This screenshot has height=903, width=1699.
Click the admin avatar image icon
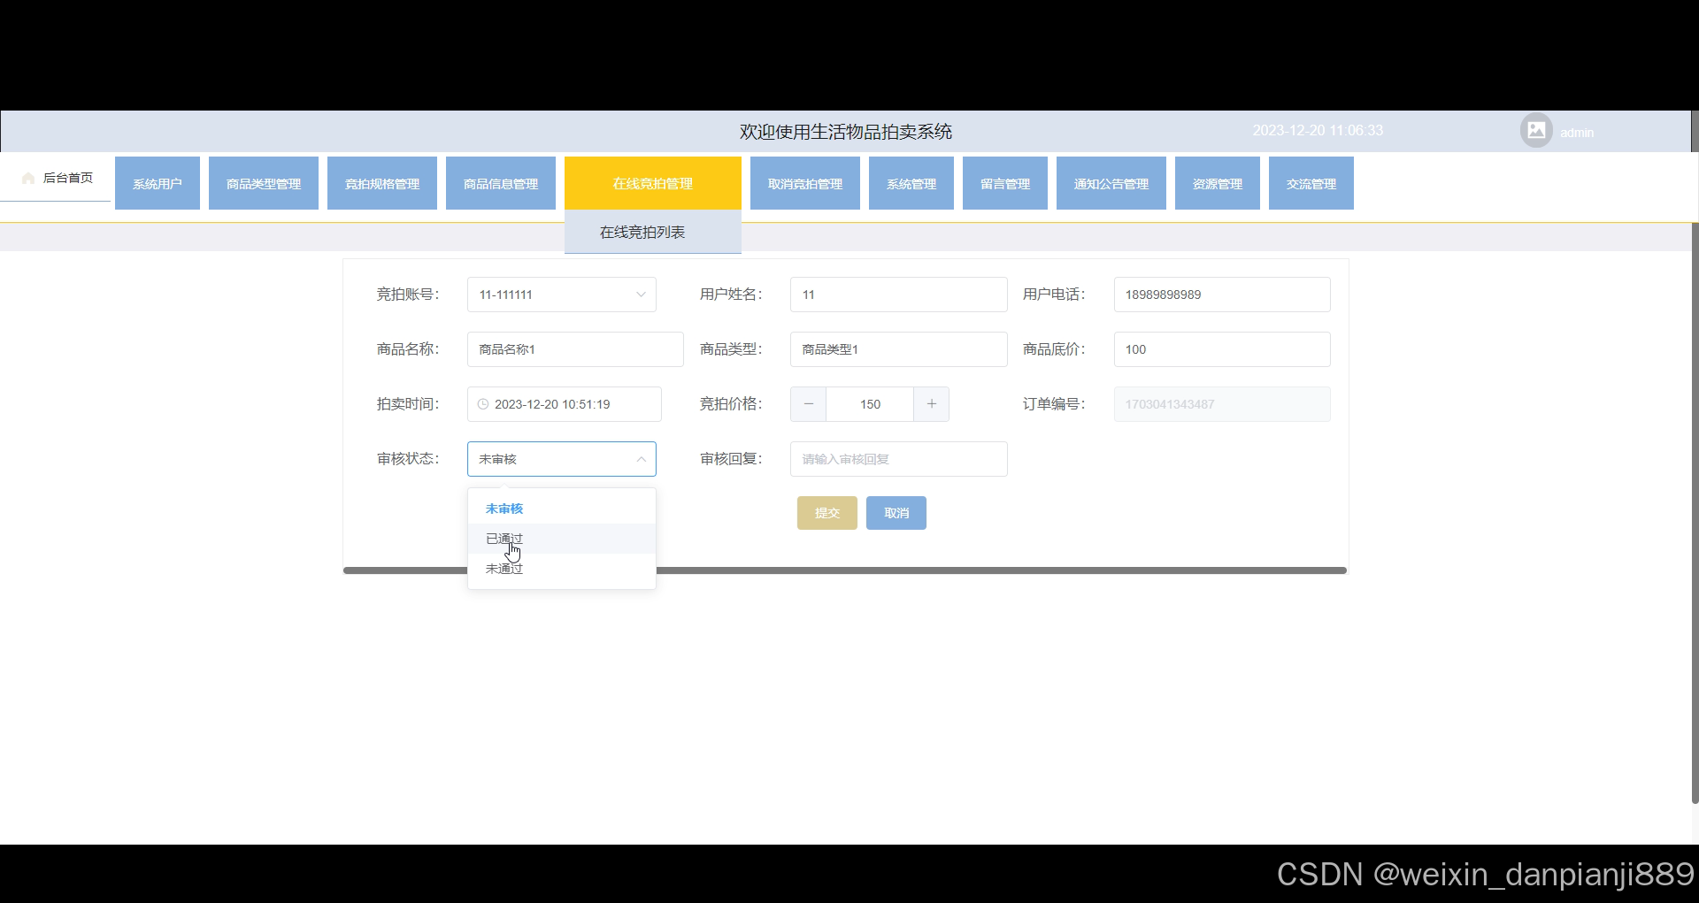coord(1536,131)
